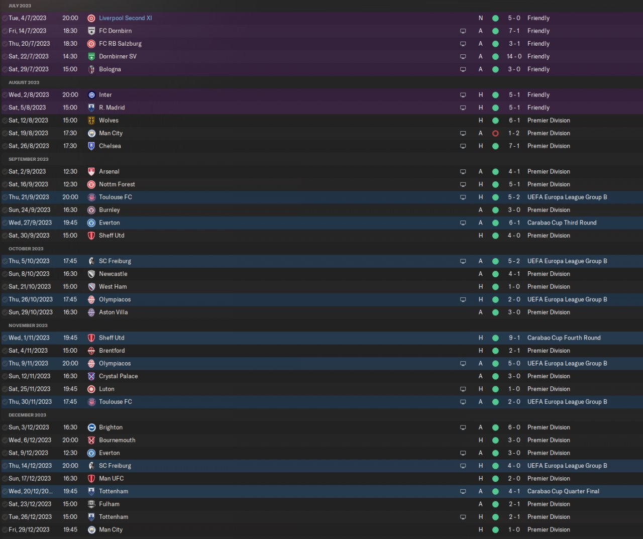Toggle the check circle beside Fri 29/12/2023
The height and width of the screenshot is (539, 643).
[5, 530]
